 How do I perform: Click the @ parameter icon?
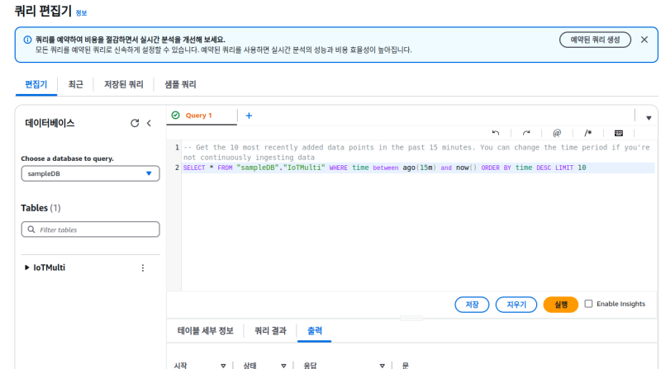pyautogui.click(x=557, y=133)
